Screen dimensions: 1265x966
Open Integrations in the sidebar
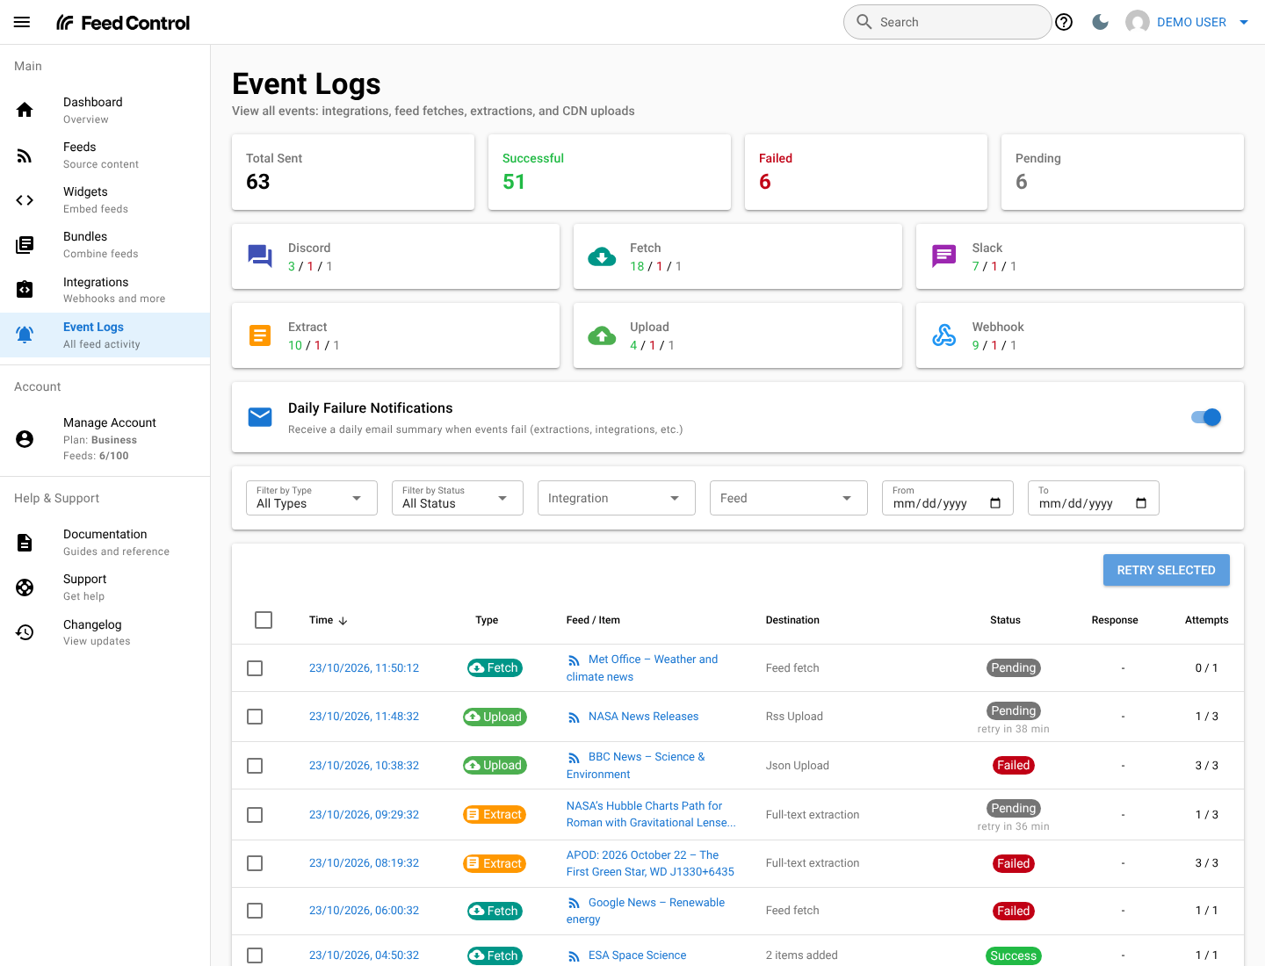pyautogui.click(x=105, y=290)
